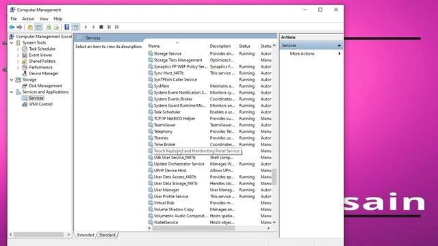Click the Stop Service square icon
438x246 pixels.
101,27
